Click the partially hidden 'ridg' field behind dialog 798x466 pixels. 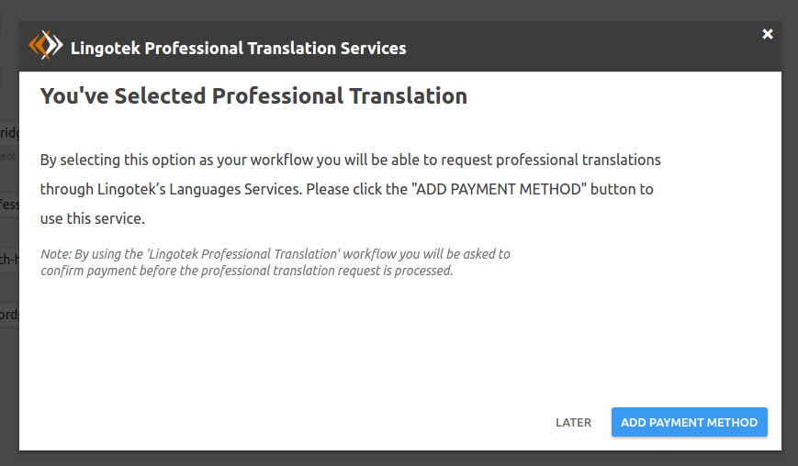point(9,131)
